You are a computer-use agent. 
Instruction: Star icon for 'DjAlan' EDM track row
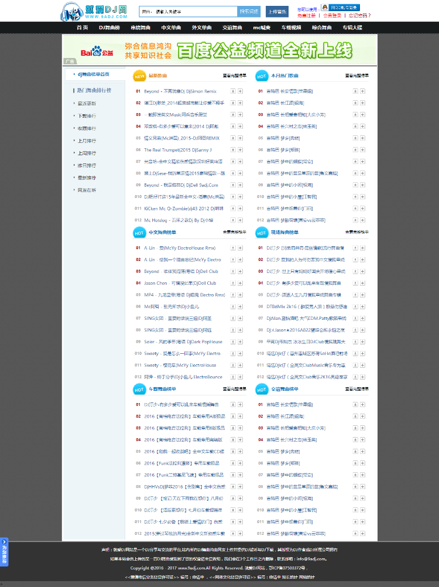pos(355,318)
